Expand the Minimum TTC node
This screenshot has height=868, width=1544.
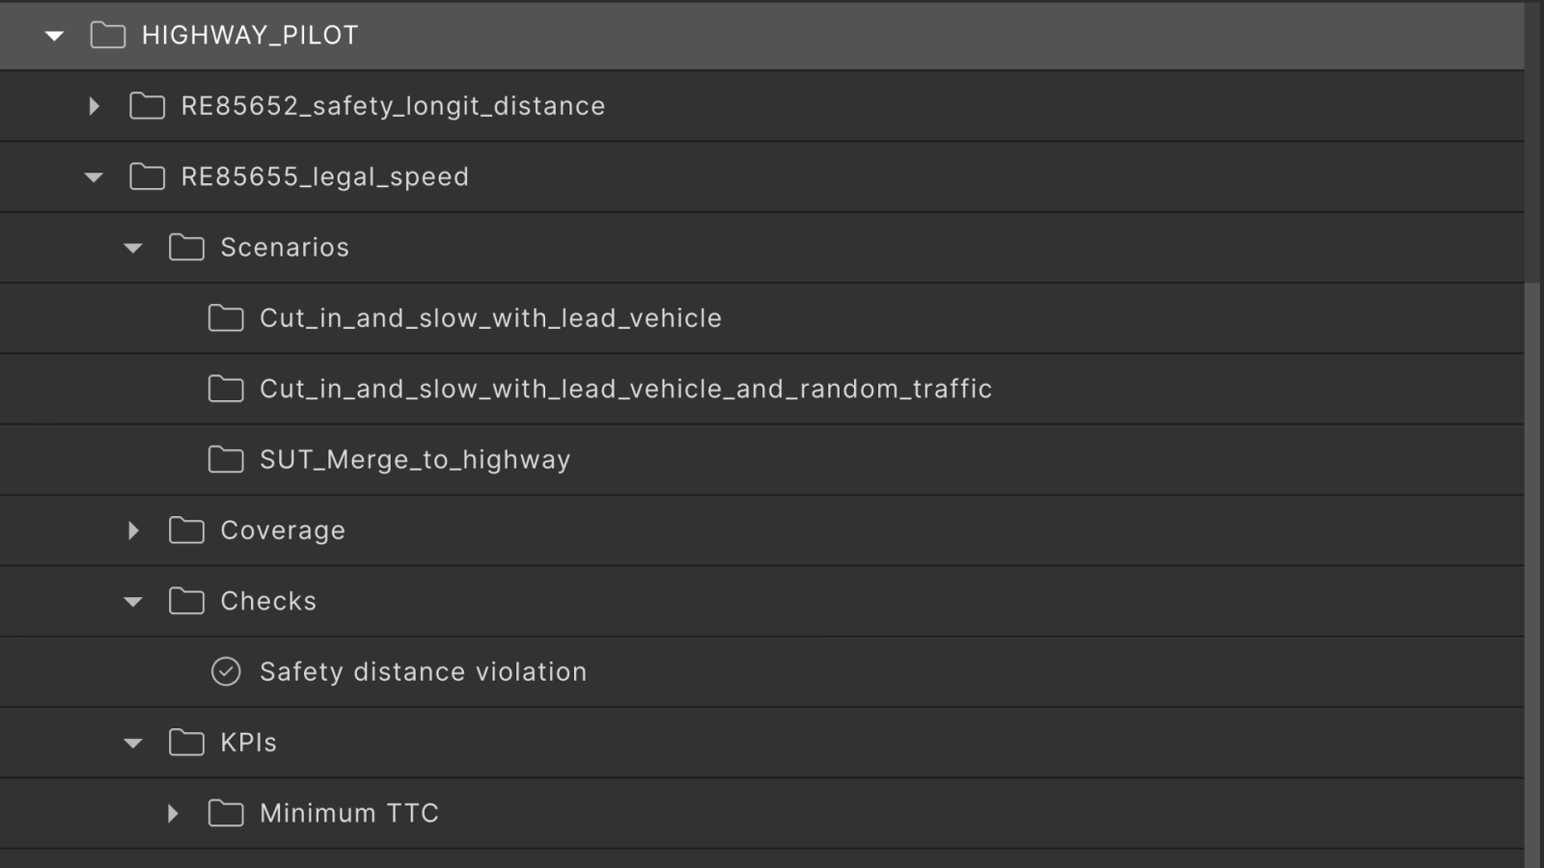pyautogui.click(x=173, y=813)
